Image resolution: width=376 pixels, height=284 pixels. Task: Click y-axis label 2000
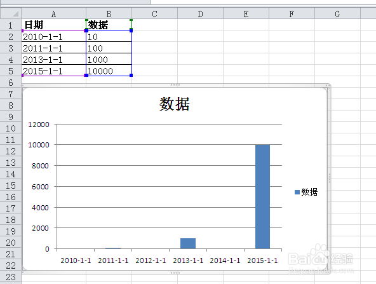(40, 228)
